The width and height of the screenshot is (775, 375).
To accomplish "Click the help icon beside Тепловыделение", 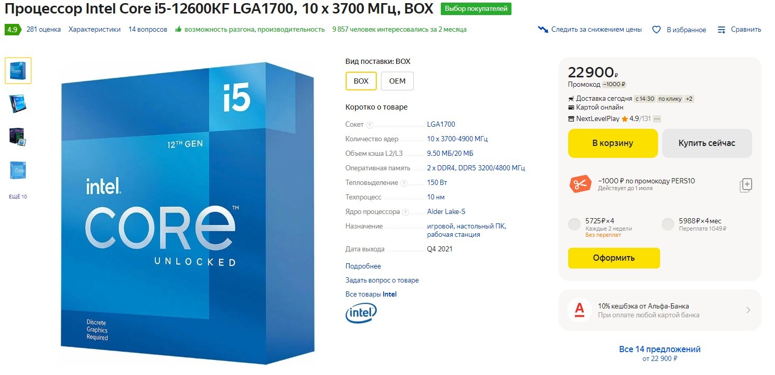I will tap(404, 183).
